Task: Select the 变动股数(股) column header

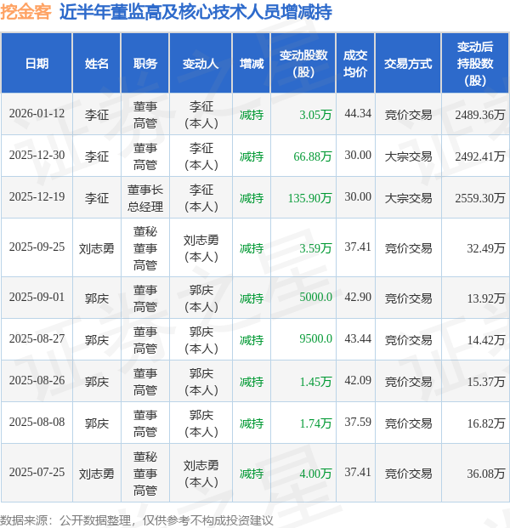Action: point(303,63)
